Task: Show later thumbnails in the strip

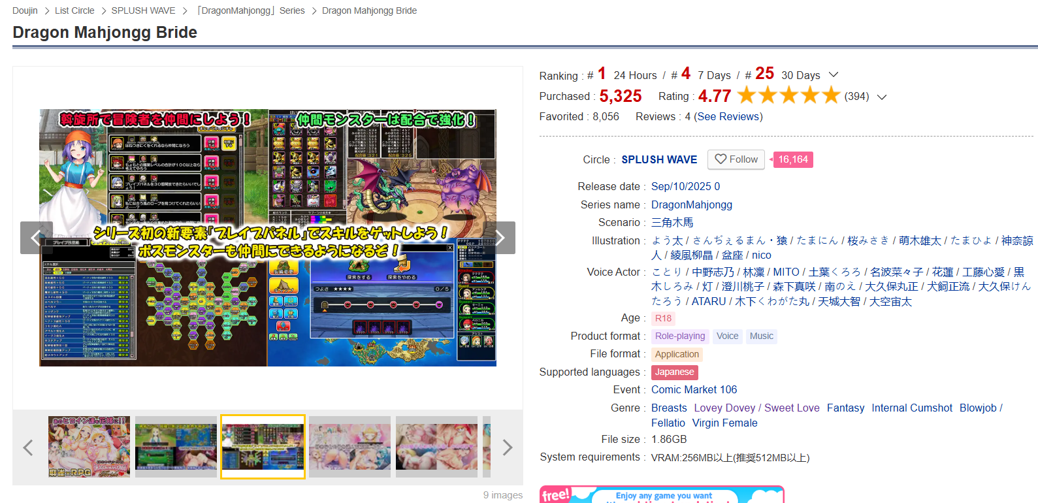Action: tap(508, 447)
